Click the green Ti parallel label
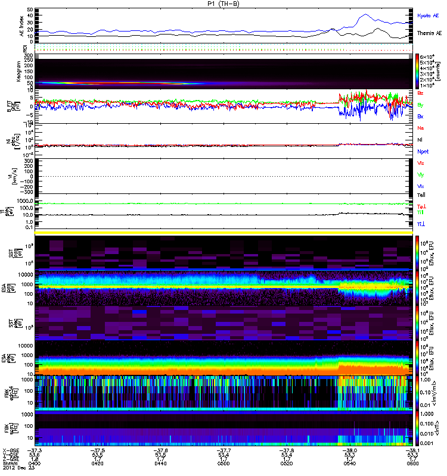447x476 pixels. (x=420, y=212)
